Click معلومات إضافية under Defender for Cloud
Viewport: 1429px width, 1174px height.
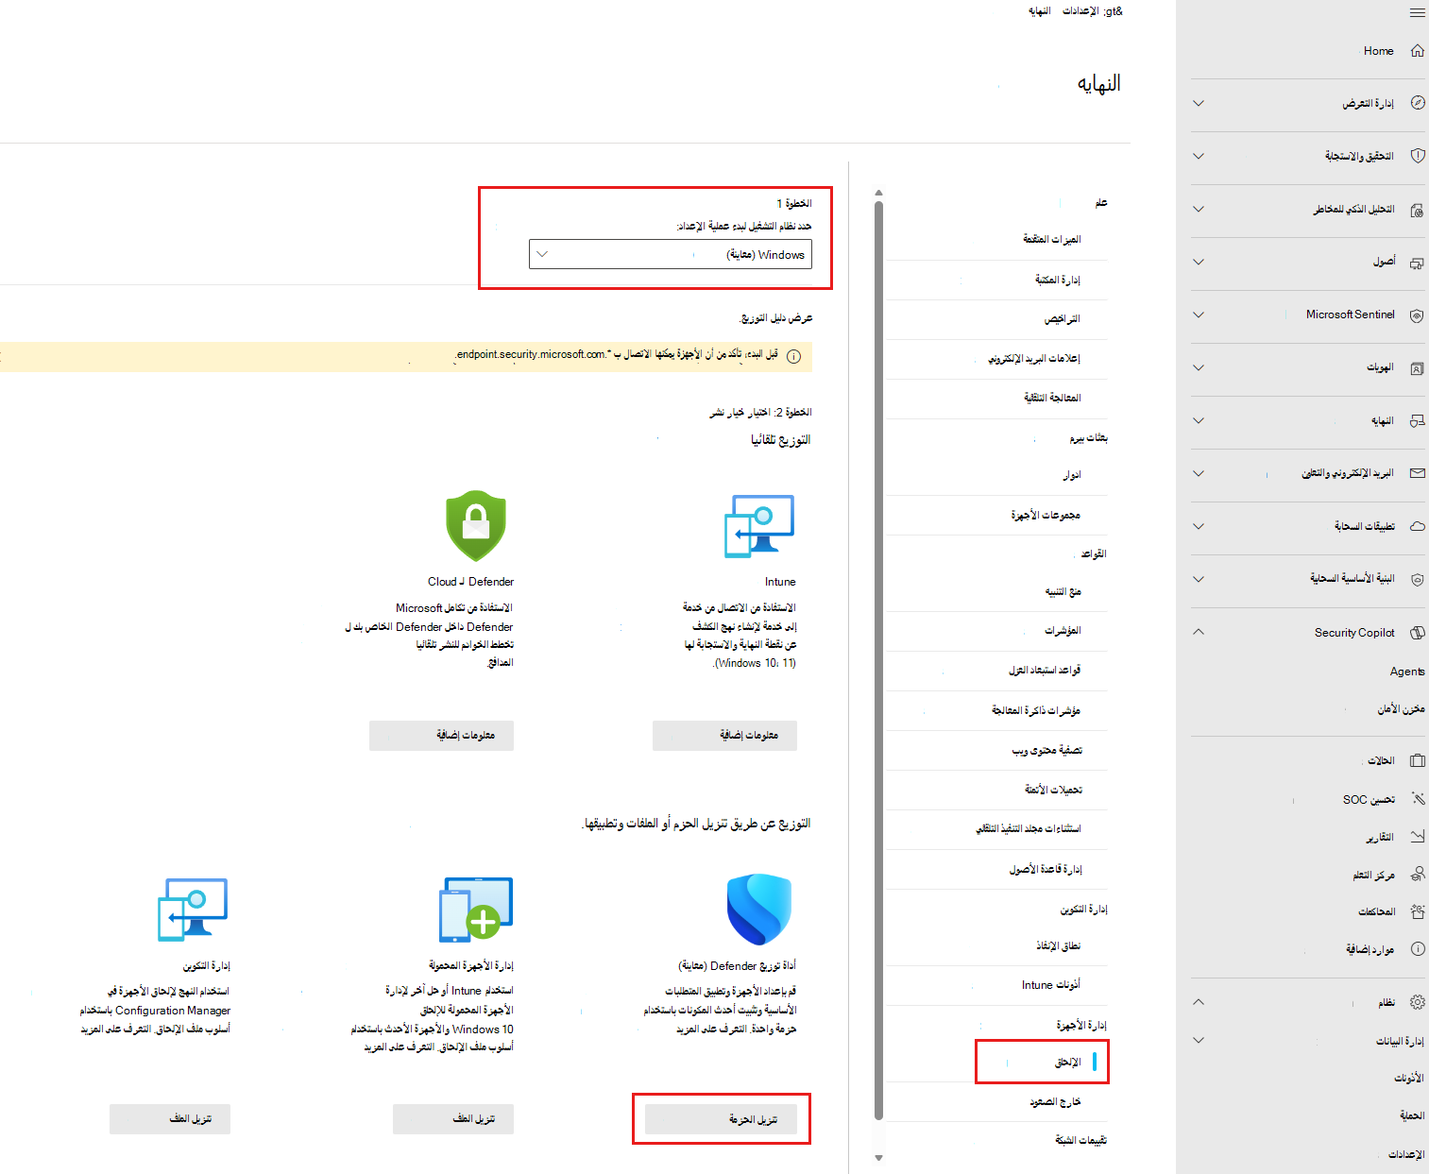pos(442,736)
